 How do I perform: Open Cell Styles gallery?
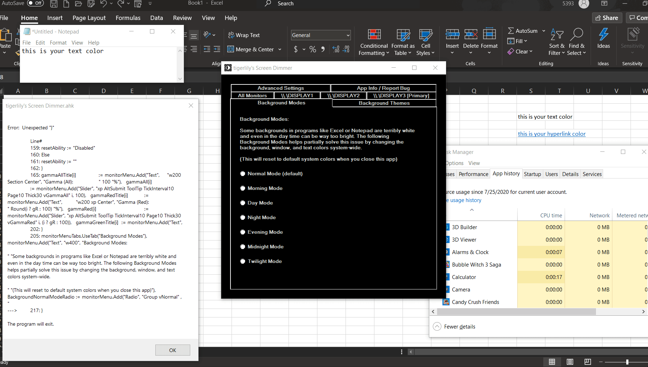(425, 42)
